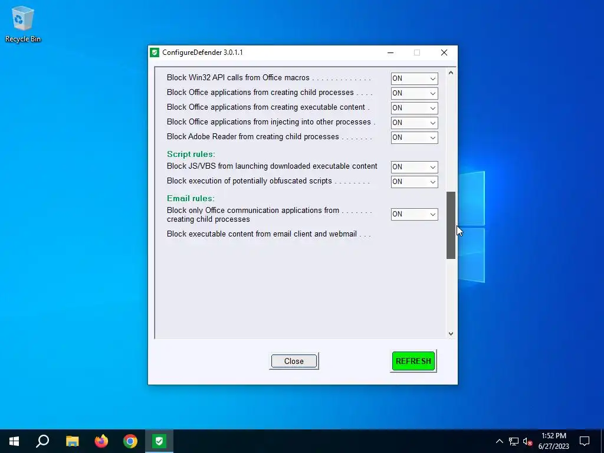The width and height of the screenshot is (604, 453).
Task: Select ConfigureDefender taskbar shield icon
Action: click(159, 441)
